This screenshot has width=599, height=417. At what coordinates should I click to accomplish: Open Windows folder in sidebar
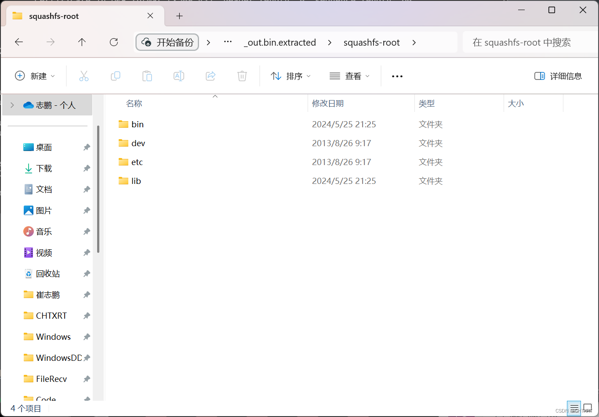(x=53, y=337)
